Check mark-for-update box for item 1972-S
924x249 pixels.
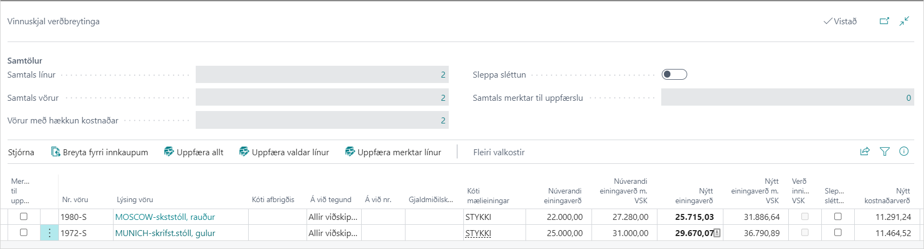click(23, 232)
